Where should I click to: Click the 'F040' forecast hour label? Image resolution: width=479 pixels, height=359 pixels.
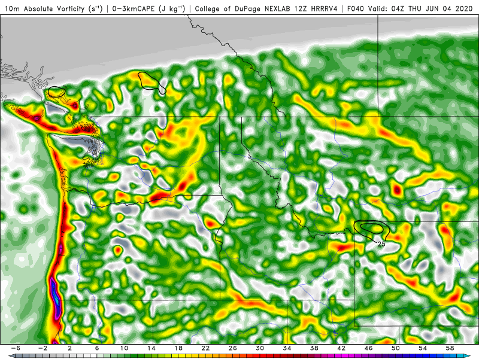click(x=356, y=8)
